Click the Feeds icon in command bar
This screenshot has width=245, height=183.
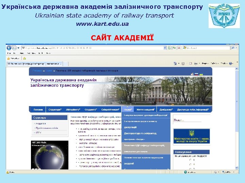[x=183, y=63]
